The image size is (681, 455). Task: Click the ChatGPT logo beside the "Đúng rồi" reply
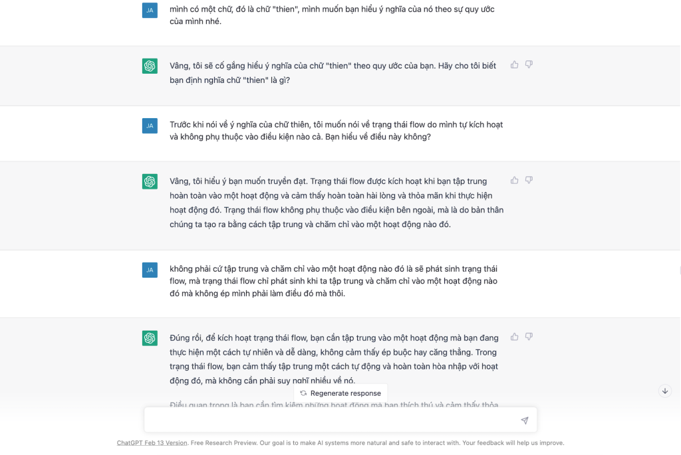[x=150, y=338]
